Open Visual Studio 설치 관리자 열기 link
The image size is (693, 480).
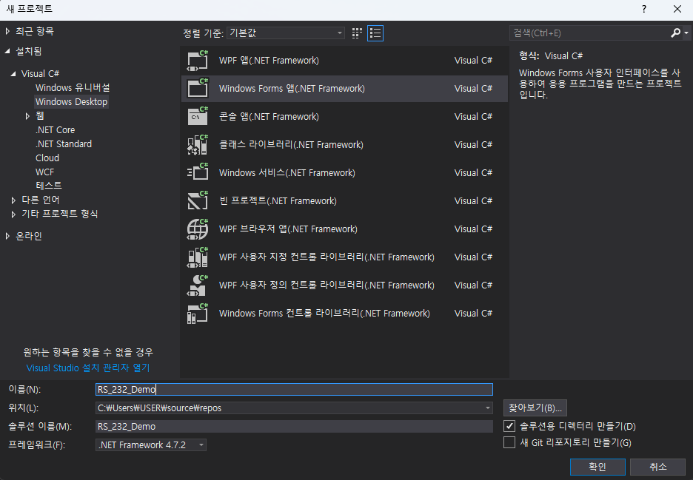click(x=88, y=368)
